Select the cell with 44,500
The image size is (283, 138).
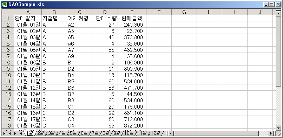[x=132, y=94]
